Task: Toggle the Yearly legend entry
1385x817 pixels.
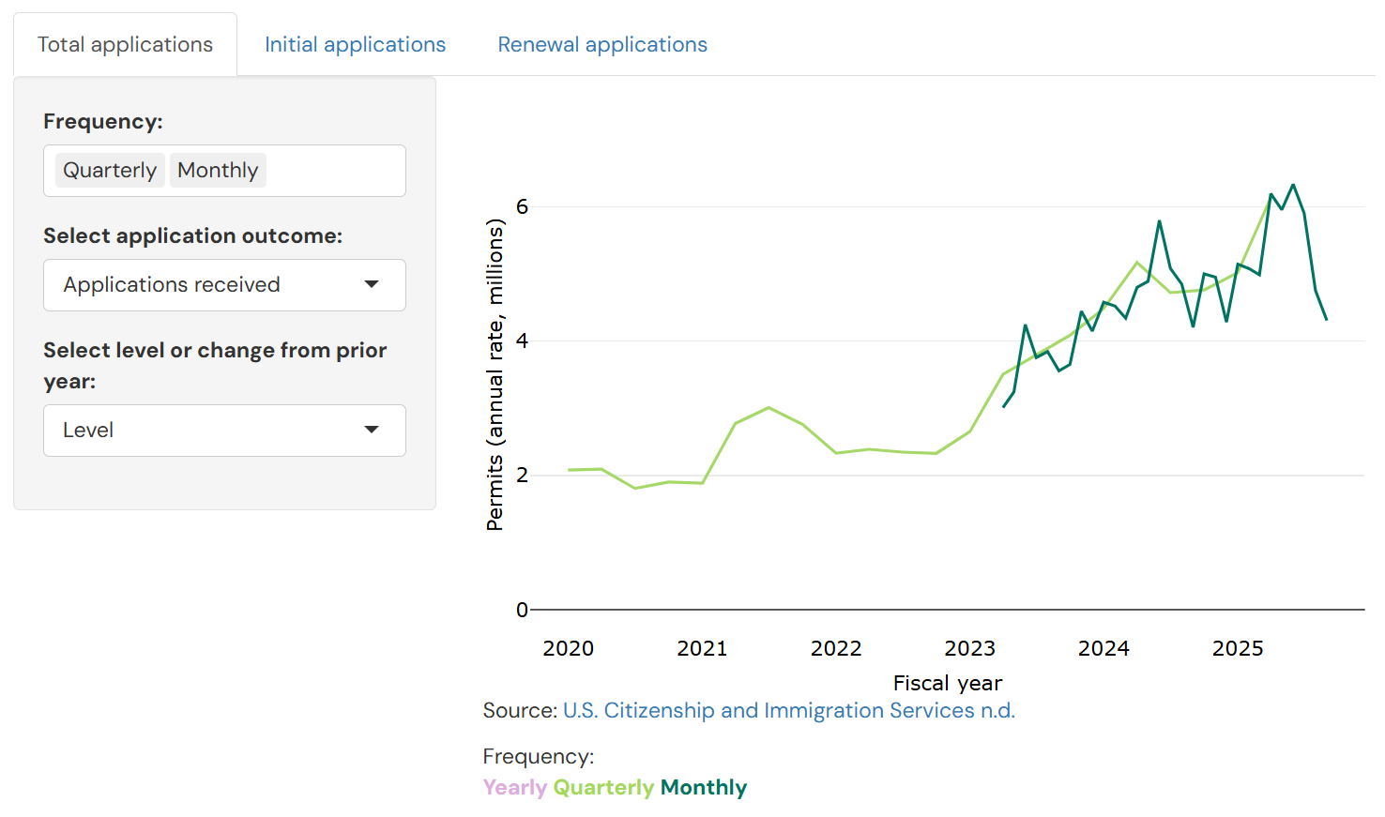Action: [514, 788]
